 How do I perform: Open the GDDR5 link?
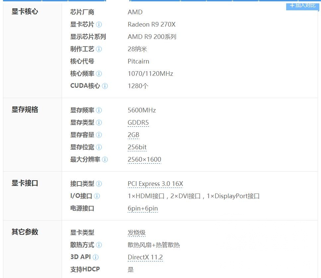138,122
